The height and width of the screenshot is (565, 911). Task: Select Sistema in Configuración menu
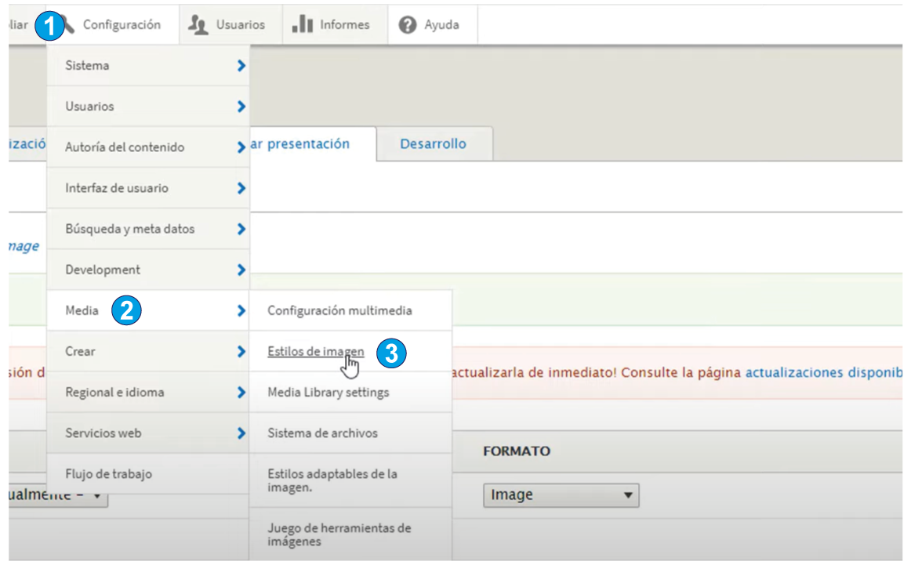pyautogui.click(x=148, y=66)
